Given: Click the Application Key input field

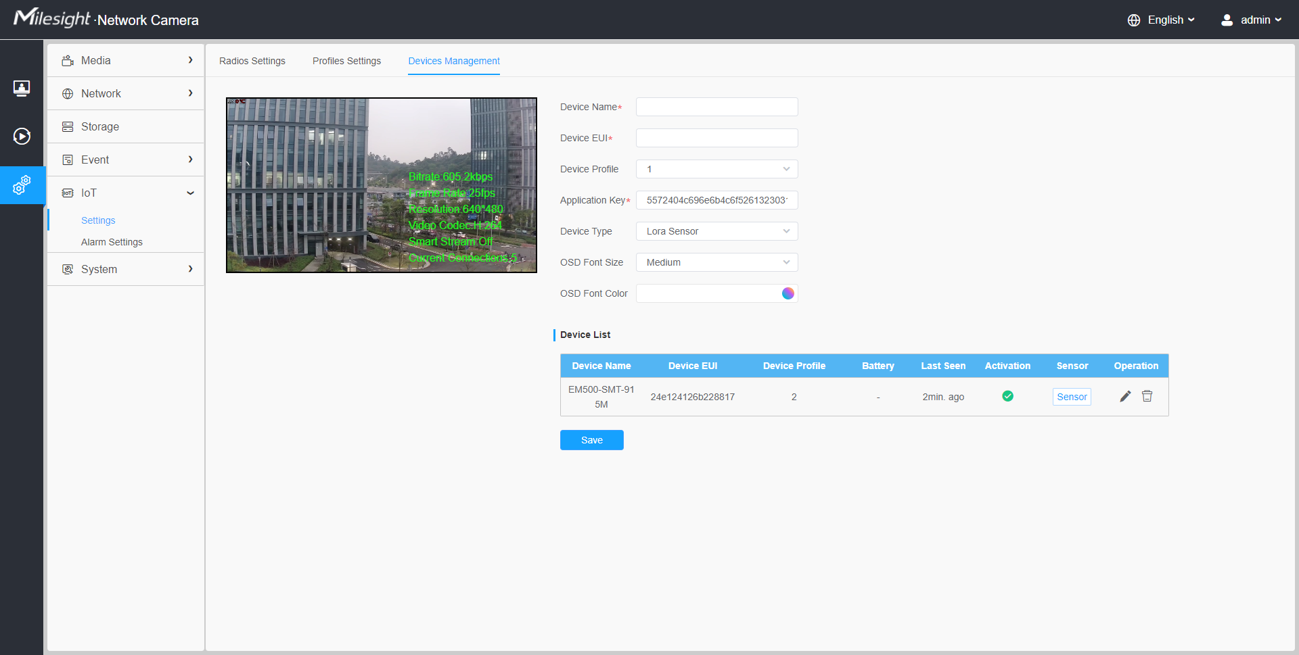Looking at the screenshot, I should click(716, 200).
